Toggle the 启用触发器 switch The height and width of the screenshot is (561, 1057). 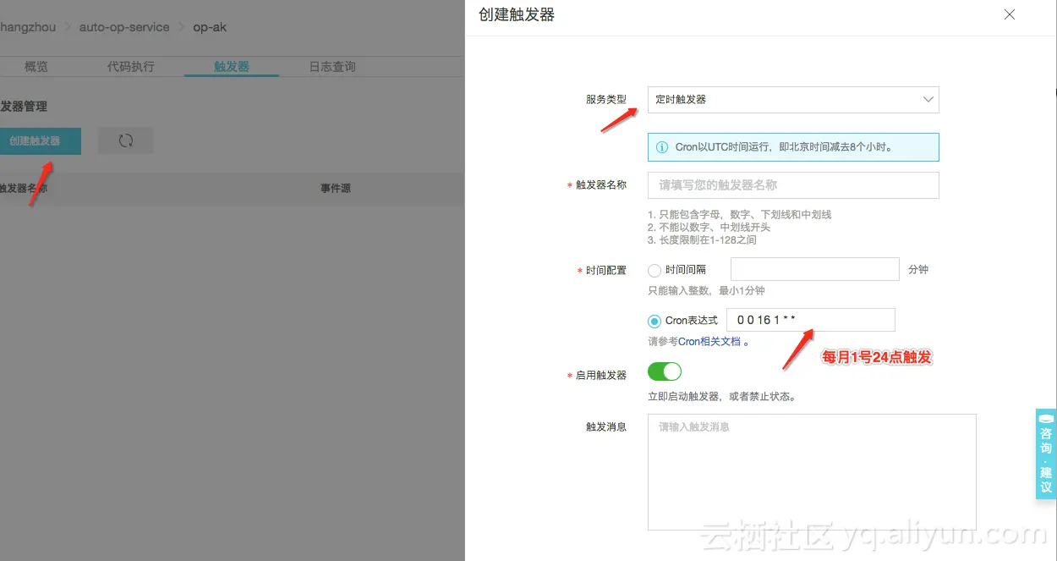click(x=665, y=371)
